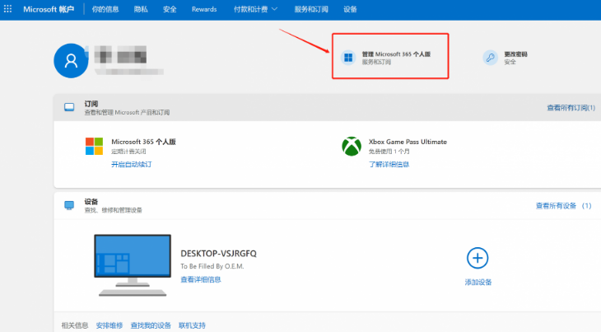Open the 查看所有设备 link

(563, 205)
